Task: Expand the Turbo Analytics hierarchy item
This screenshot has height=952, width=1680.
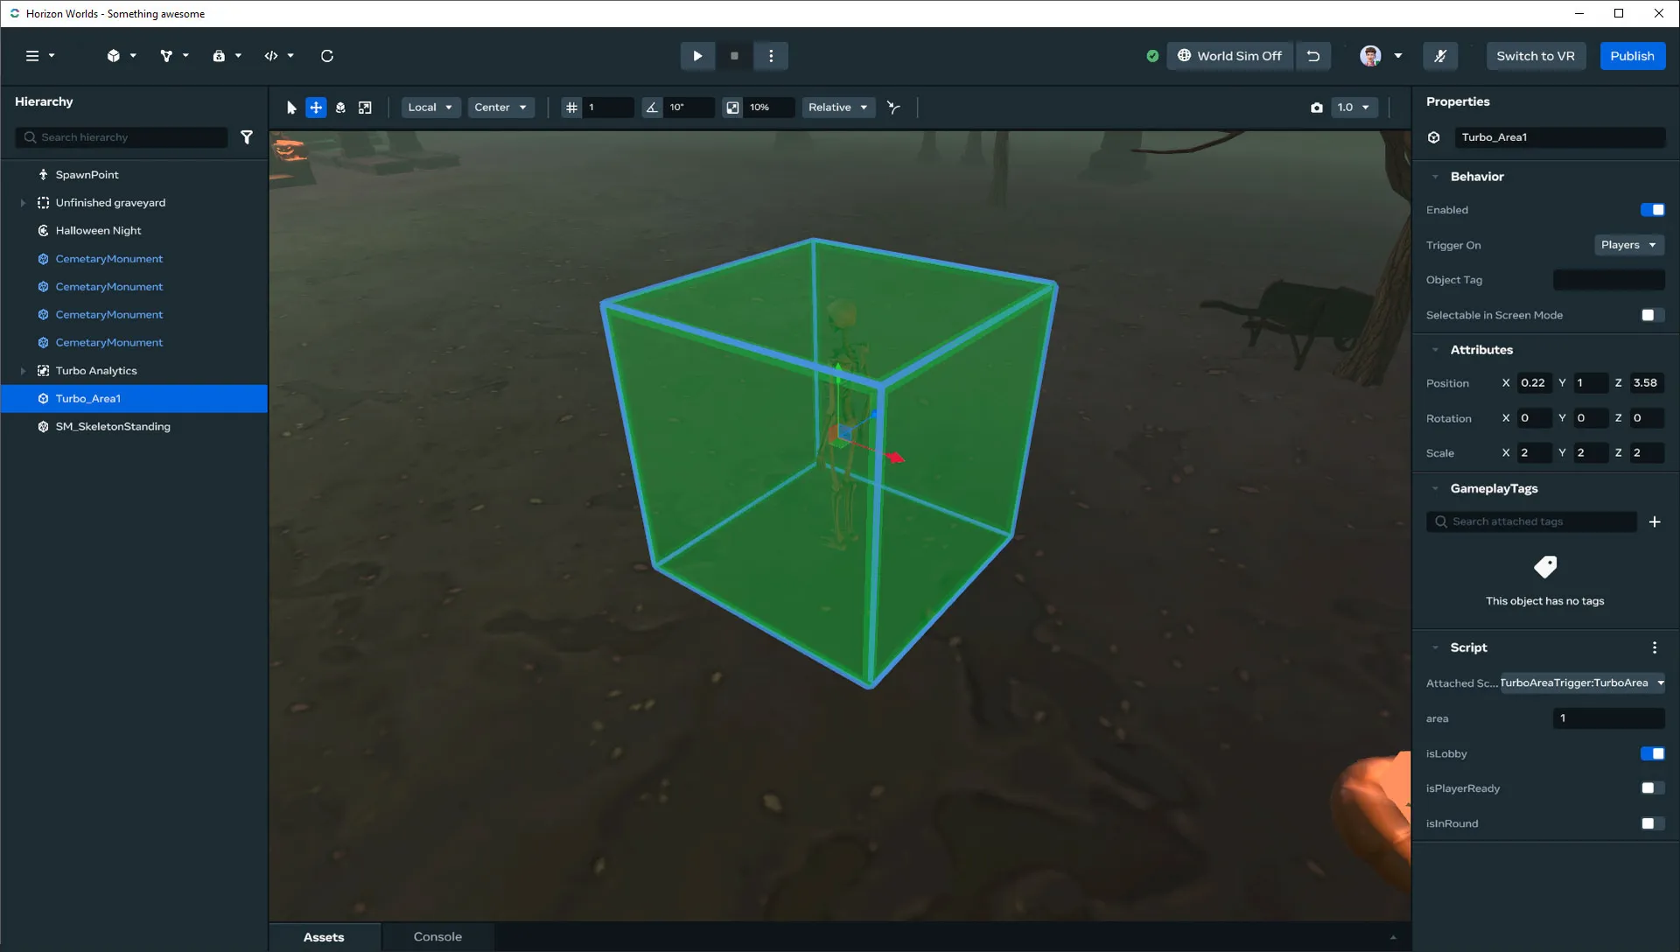Action: click(23, 369)
